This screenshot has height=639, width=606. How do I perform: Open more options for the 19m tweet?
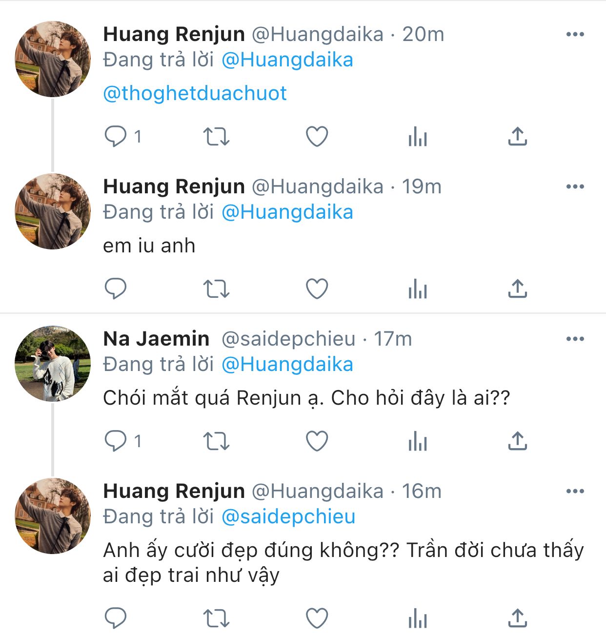[575, 186]
